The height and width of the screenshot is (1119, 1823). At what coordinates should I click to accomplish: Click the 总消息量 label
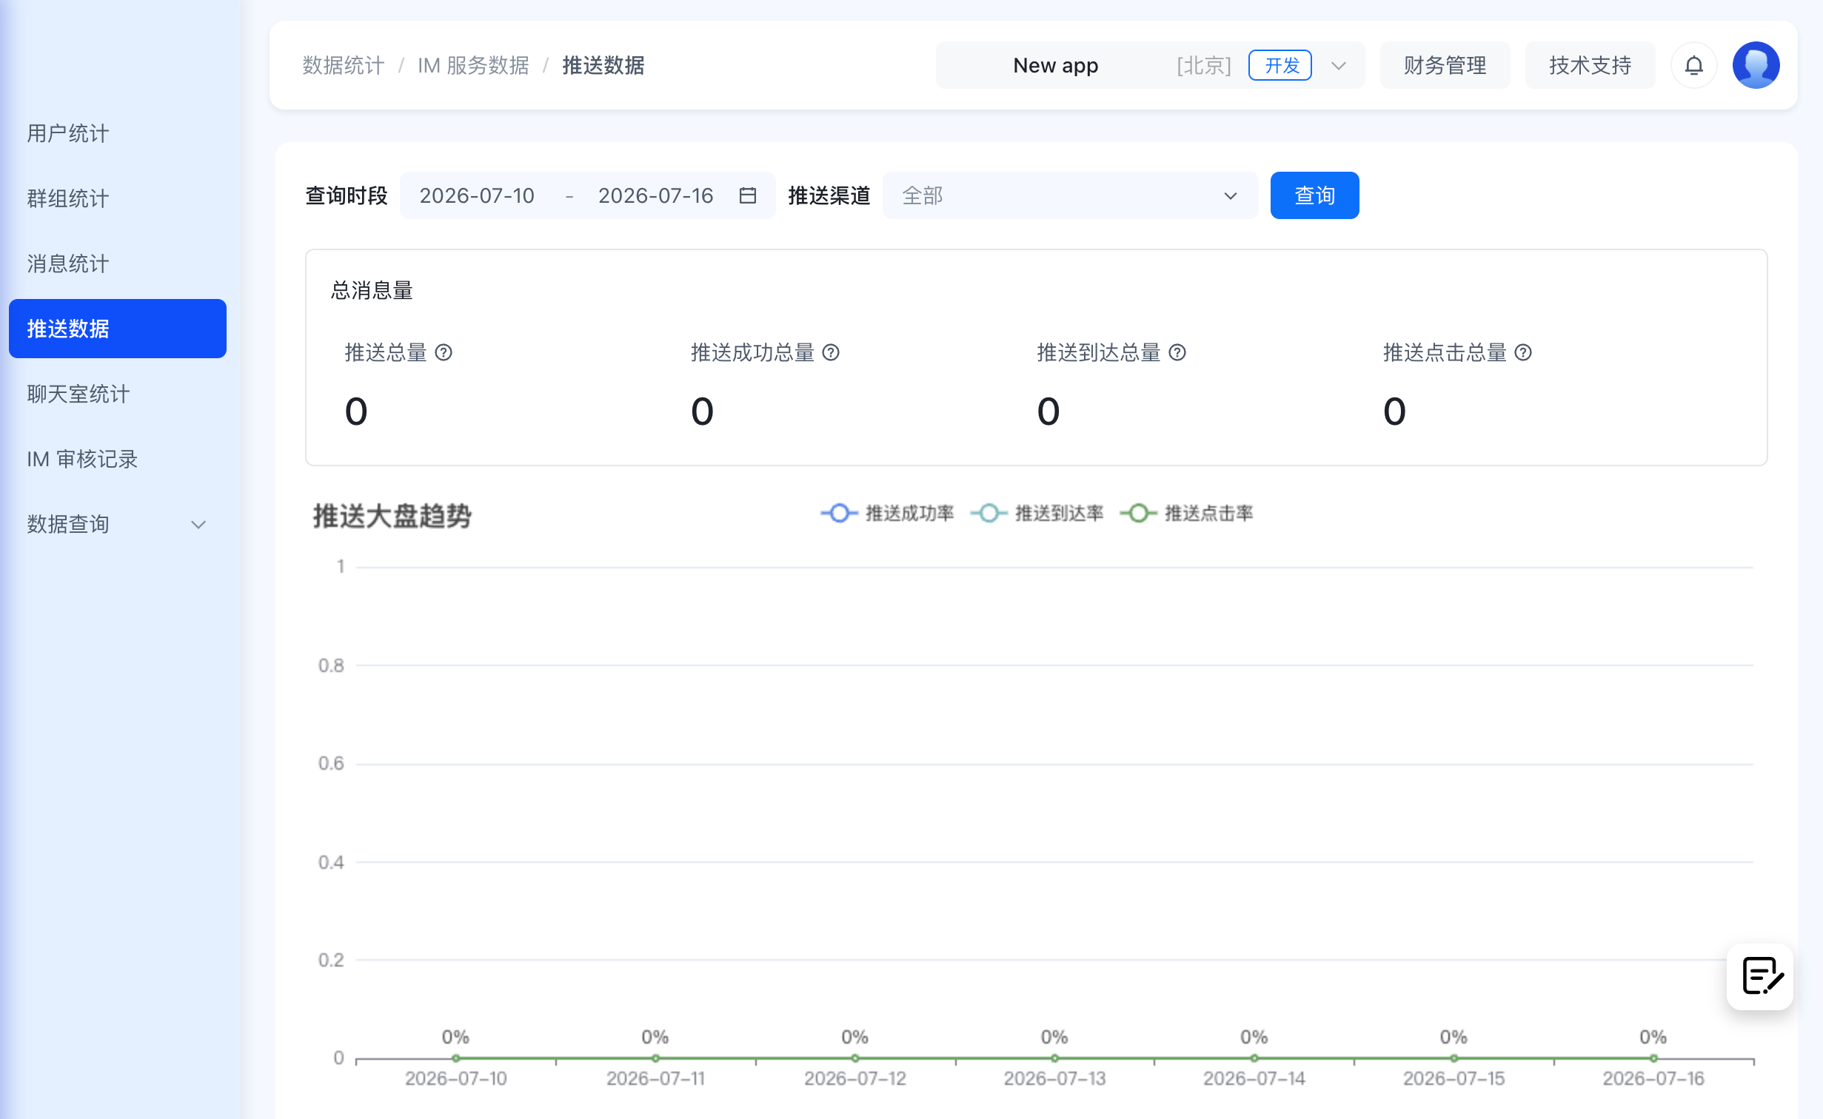click(372, 290)
